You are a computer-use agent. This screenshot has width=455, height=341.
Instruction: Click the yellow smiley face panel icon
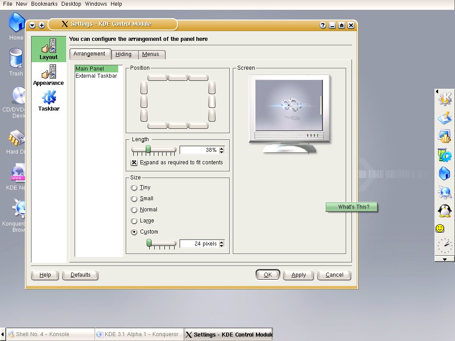(440, 228)
